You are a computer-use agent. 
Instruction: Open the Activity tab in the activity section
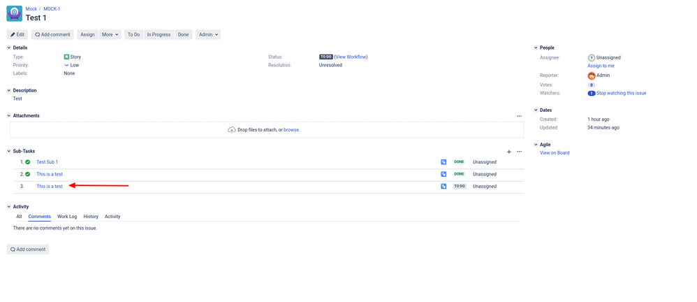pyautogui.click(x=112, y=217)
